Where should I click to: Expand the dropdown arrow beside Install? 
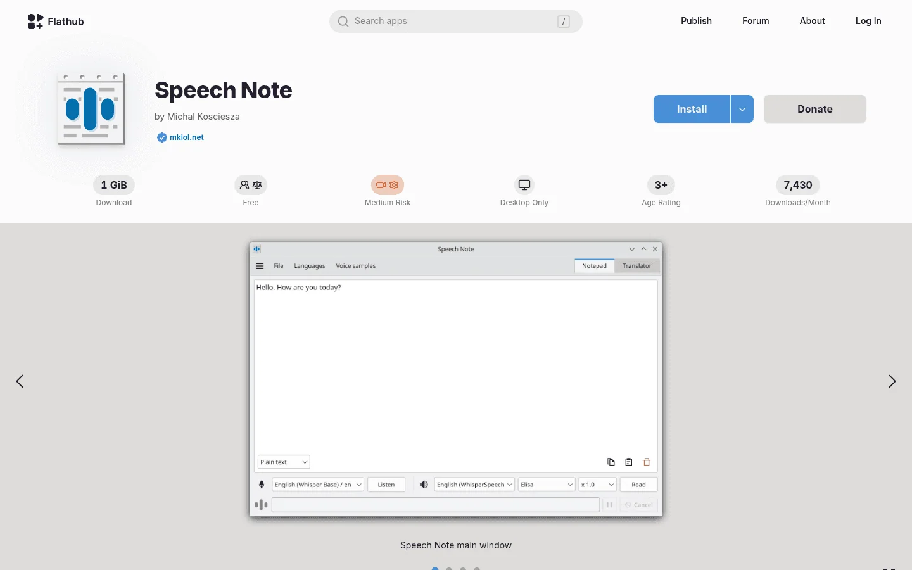(742, 109)
